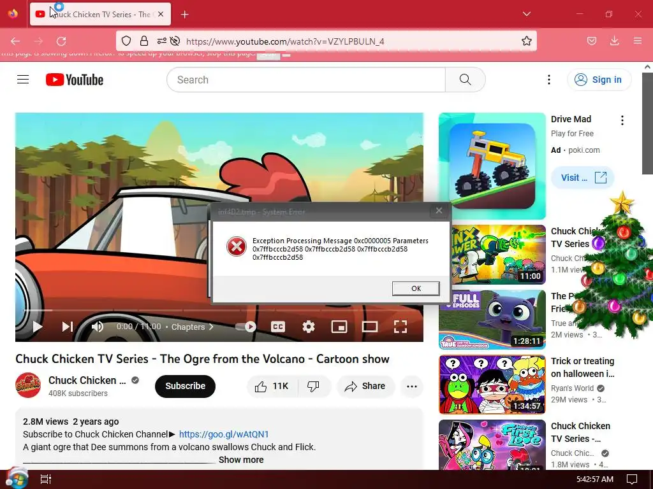
Task: Mute the video with speaker icon
Action: [98, 327]
